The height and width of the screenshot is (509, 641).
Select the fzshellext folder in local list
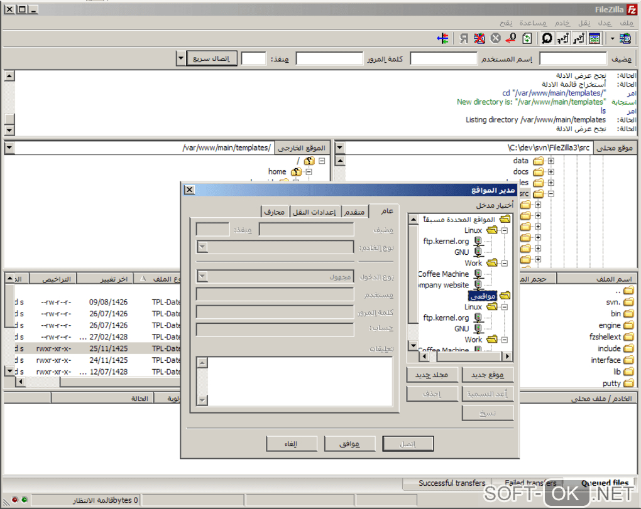[x=611, y=337]
